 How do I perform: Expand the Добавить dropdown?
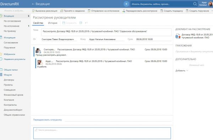click(x=182, y=71)
